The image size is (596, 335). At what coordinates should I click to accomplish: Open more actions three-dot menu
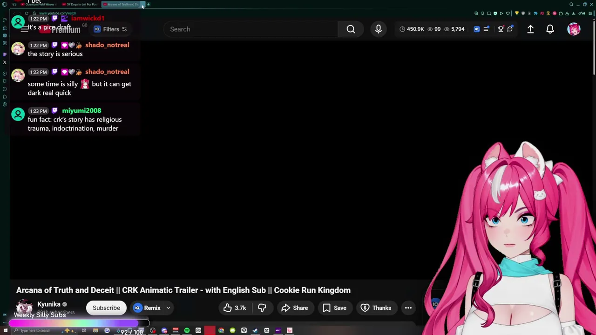(x=408, y=308)
